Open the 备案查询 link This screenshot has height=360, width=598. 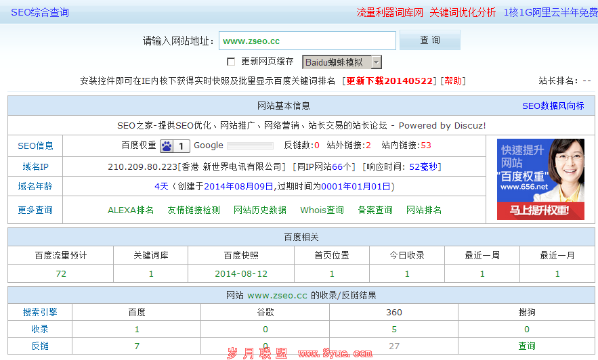[375, 210]
